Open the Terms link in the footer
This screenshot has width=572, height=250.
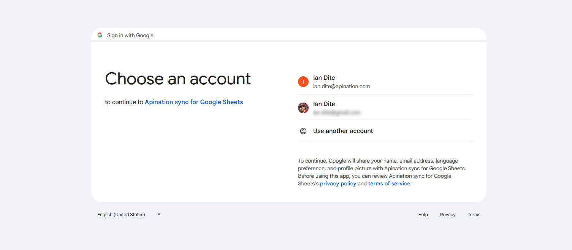click(474, 215)
